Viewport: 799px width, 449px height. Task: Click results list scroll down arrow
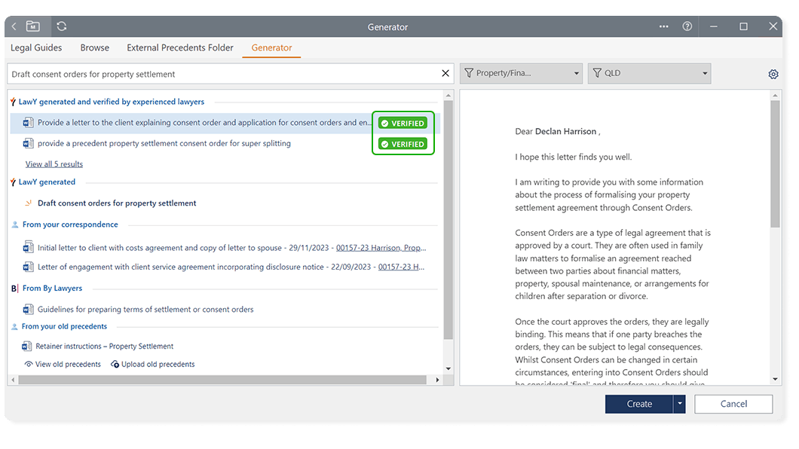(x=448, y=368)
